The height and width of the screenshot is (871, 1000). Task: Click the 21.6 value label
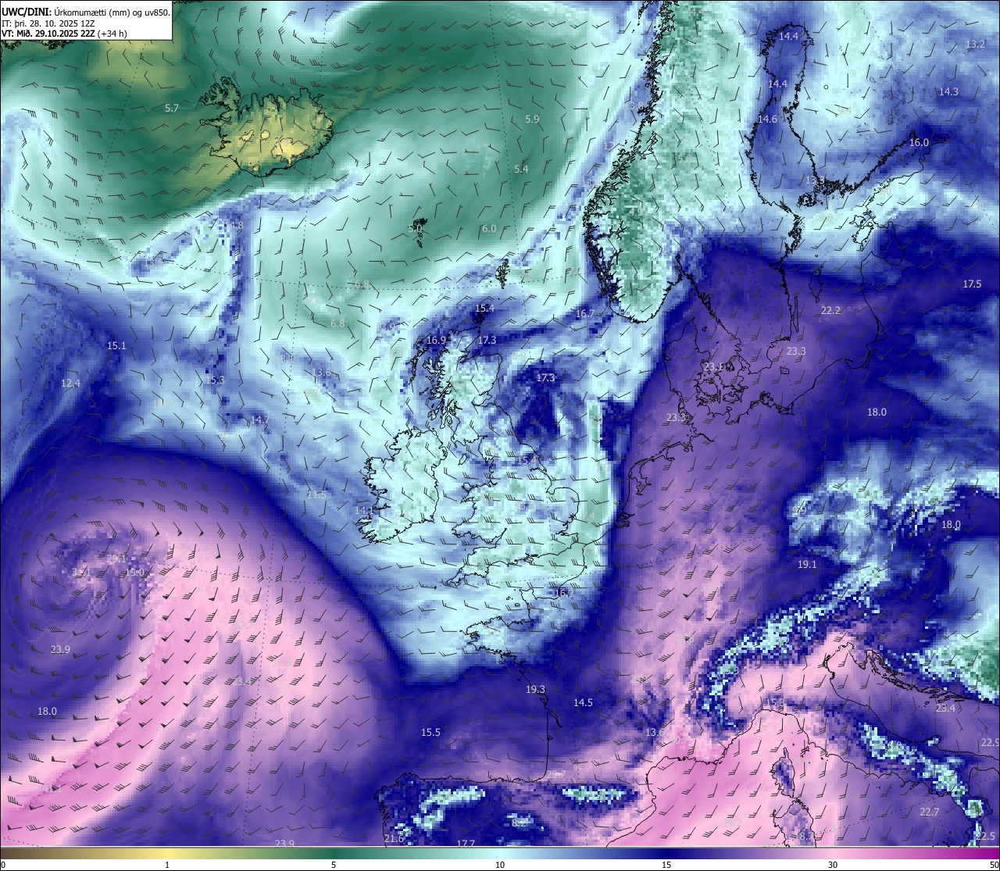click(x=394, y=840)
